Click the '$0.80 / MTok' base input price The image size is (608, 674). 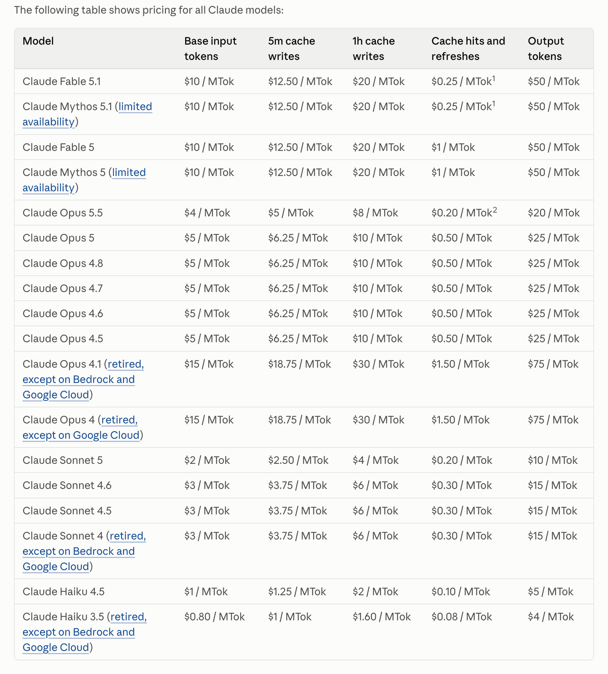tap(215, 617)
